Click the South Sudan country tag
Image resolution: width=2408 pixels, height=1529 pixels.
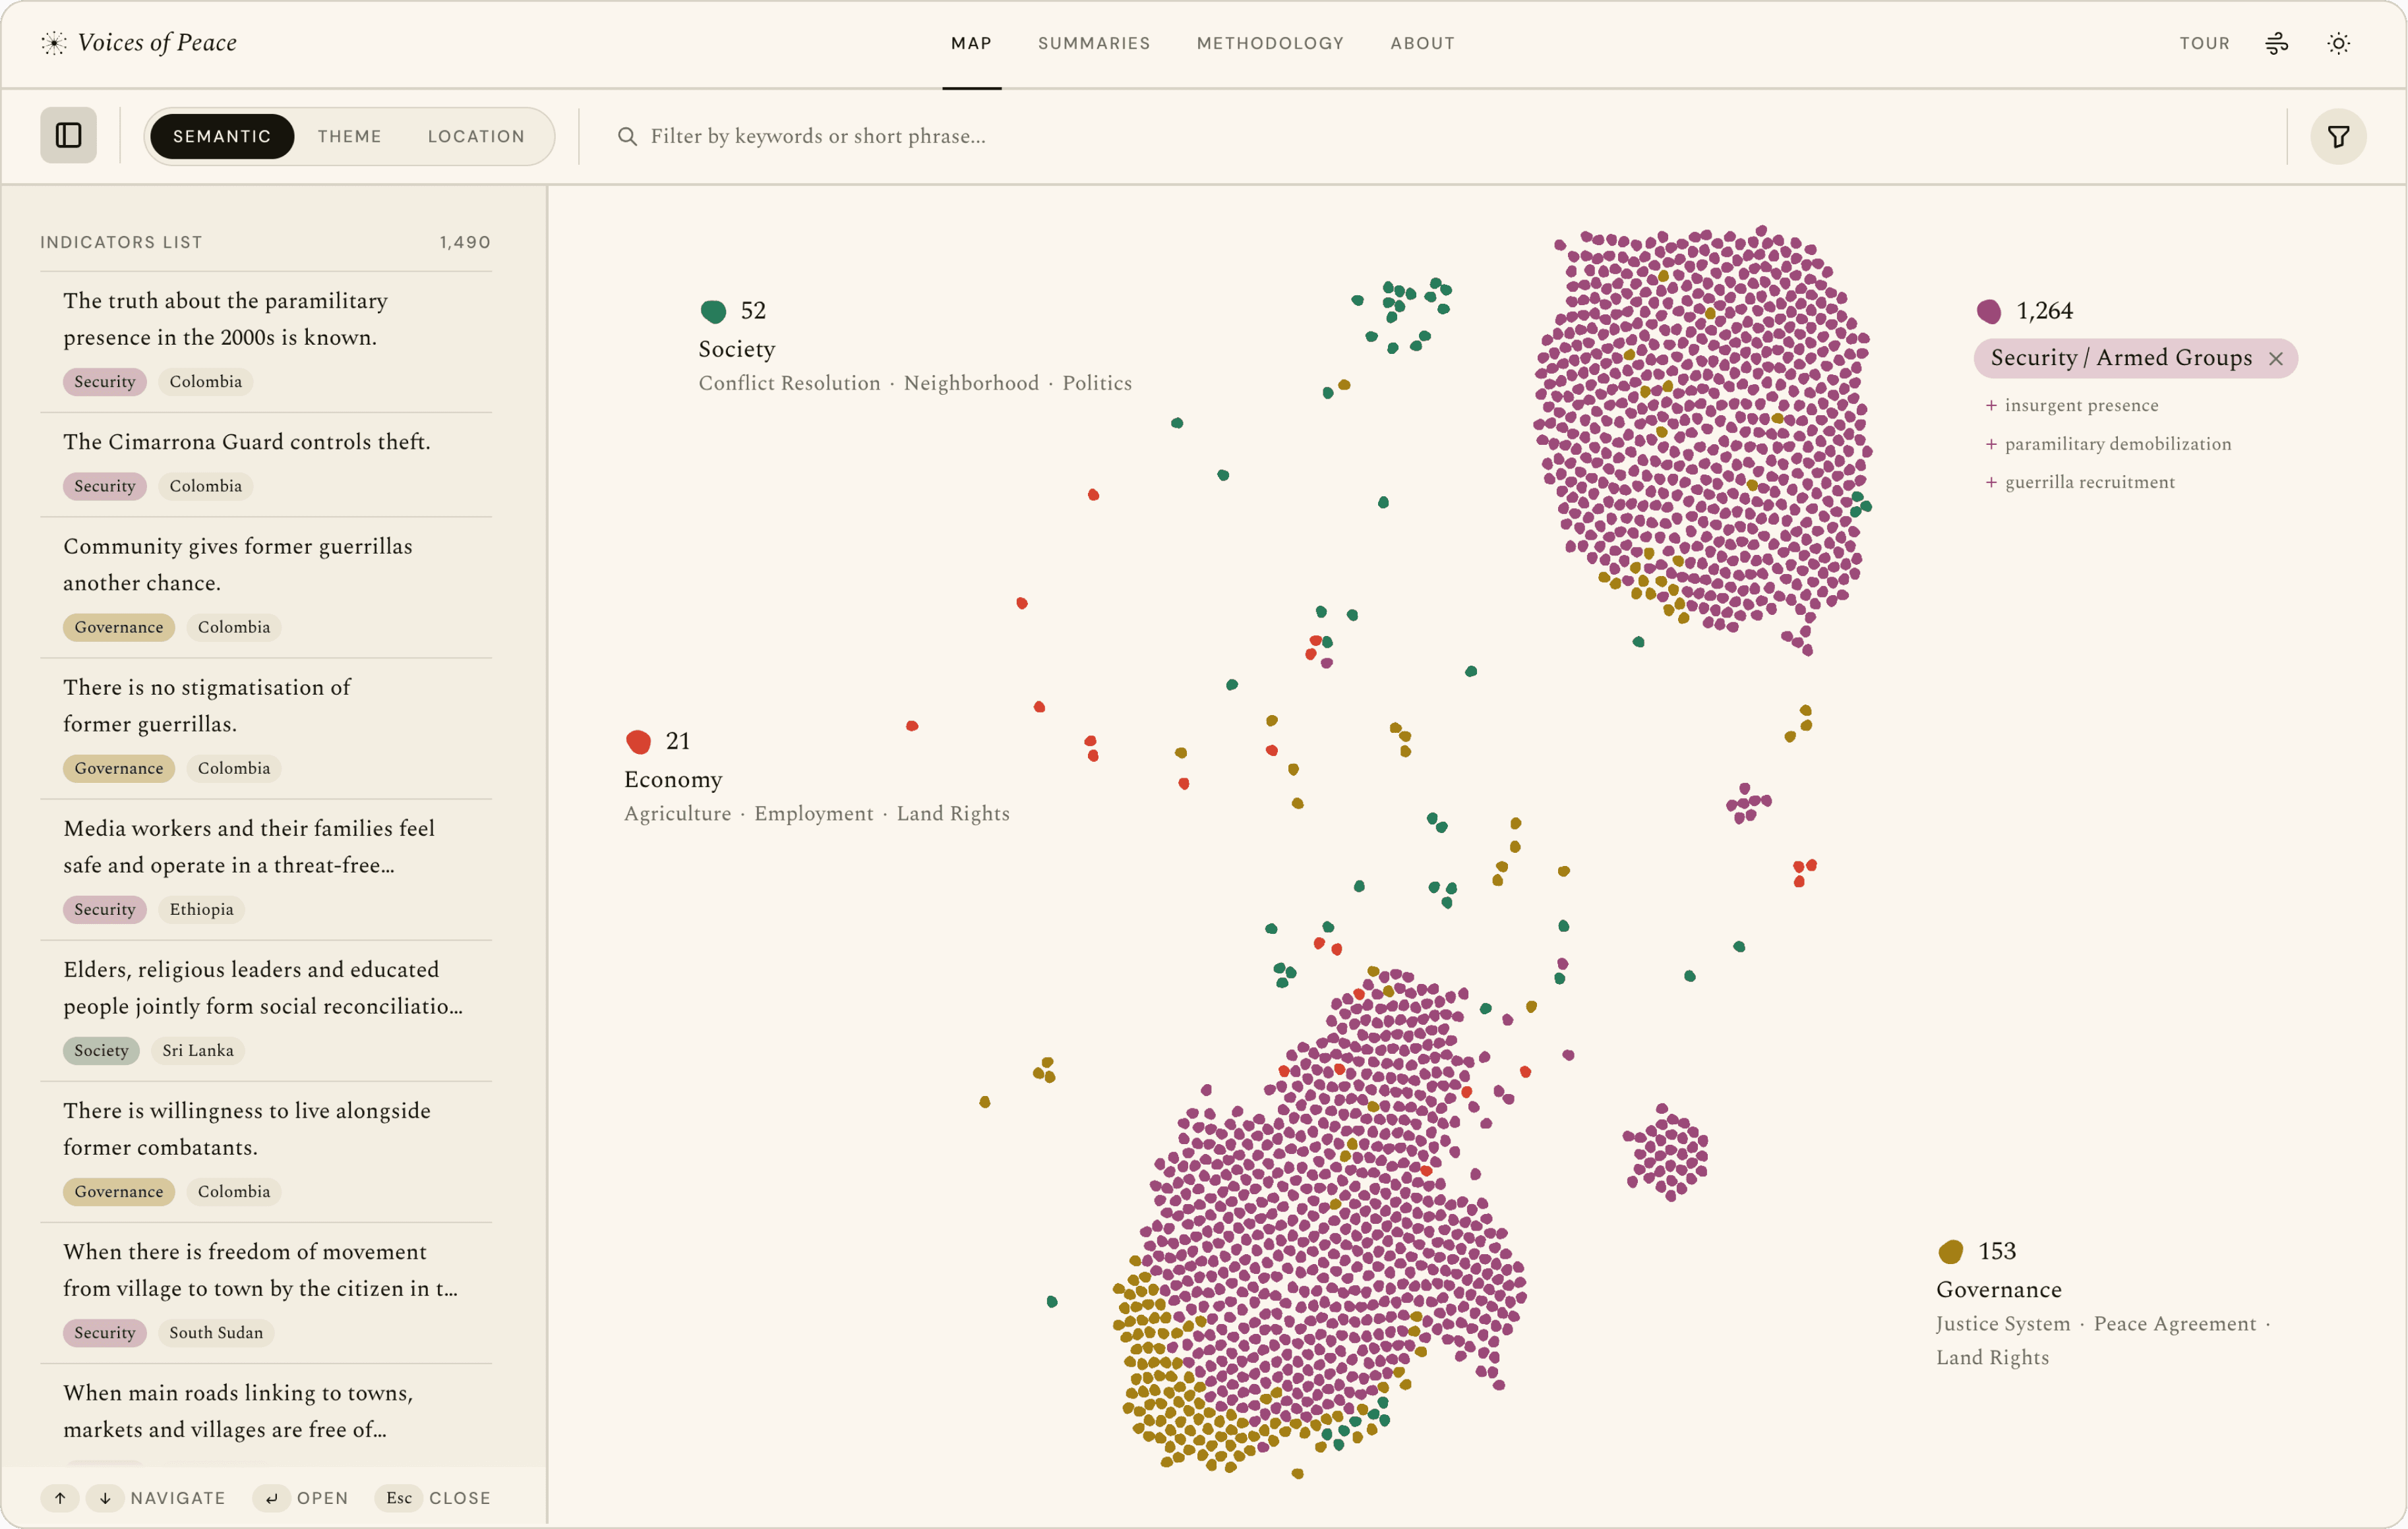(x=216, y=1332)
